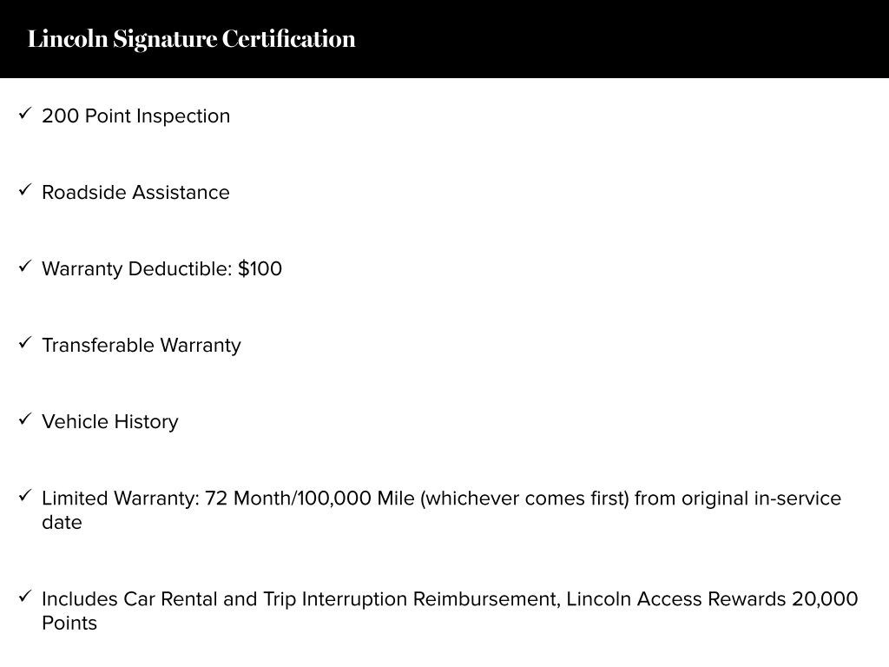Select the 200 Point Inspection text

(x=135, y=116)
